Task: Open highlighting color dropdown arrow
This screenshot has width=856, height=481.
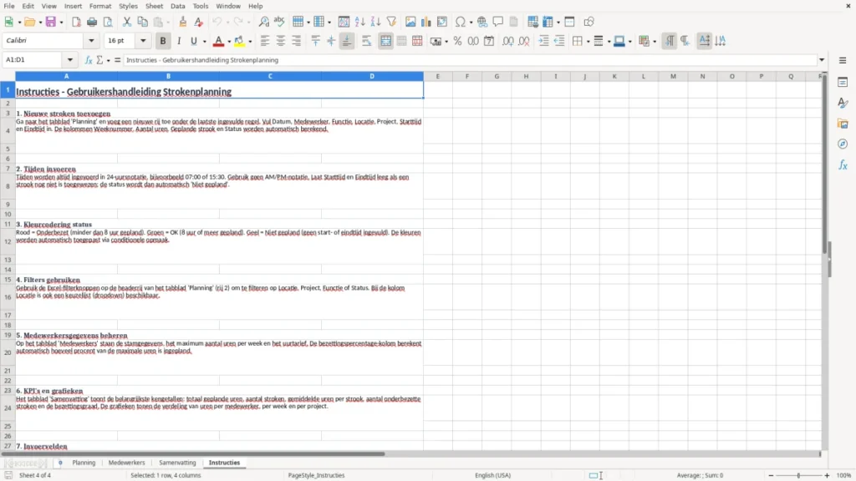Action: point(250,42)
